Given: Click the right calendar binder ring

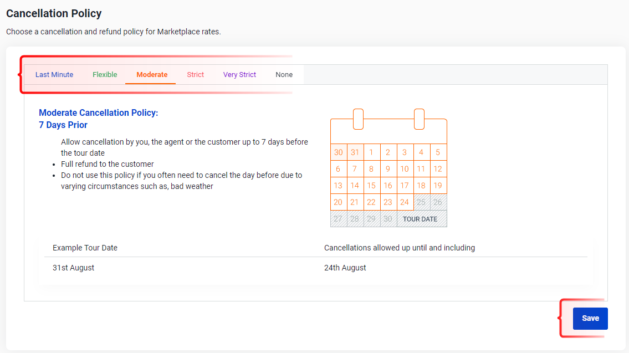Looking at the screenshot, I should tap(419, 119).
